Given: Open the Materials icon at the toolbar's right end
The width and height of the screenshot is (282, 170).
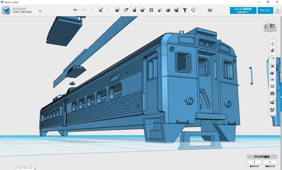Looking at the screenshot, I should [210, 10].
